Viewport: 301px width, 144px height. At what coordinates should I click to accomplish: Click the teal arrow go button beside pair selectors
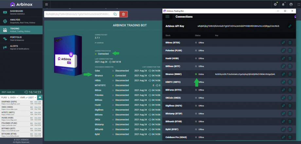point(40,98)
